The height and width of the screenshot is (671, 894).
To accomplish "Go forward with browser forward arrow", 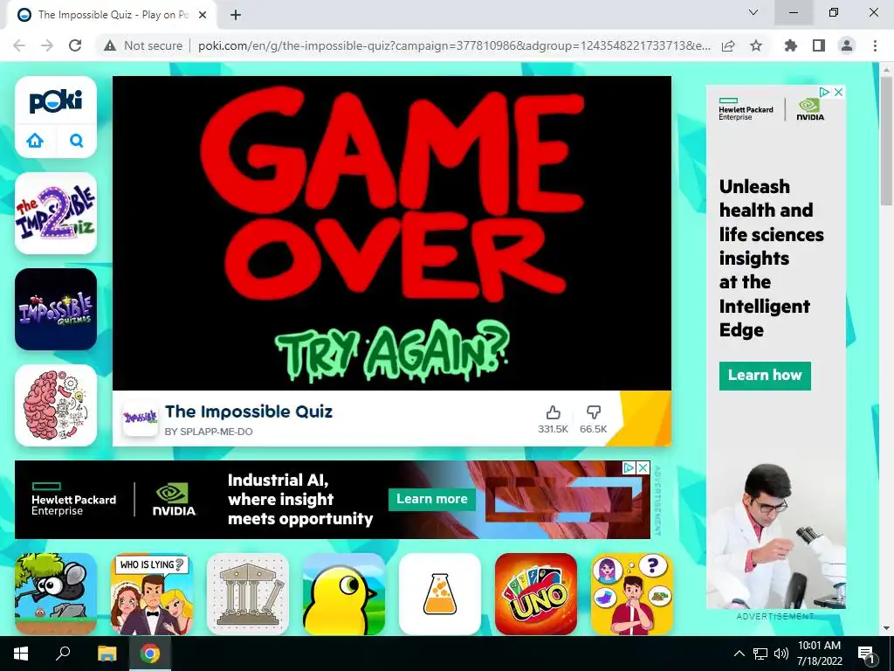I will [x=47, y=45].
